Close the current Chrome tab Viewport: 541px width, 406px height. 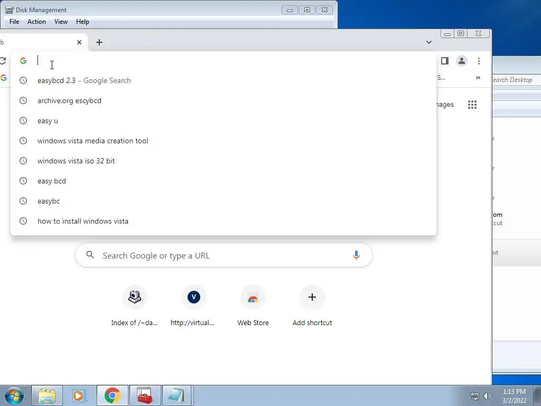[x=79, y=42]
